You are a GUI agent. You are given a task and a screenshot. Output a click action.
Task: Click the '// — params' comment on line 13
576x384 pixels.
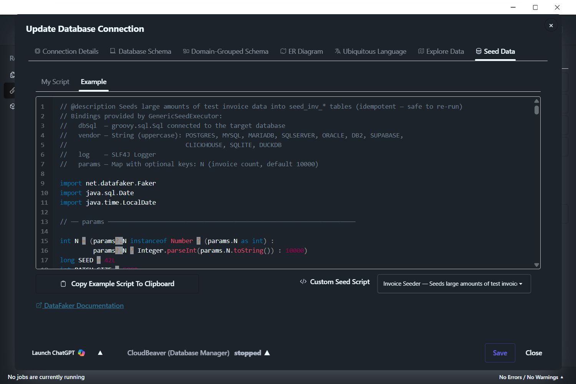[x=208, y=222]
